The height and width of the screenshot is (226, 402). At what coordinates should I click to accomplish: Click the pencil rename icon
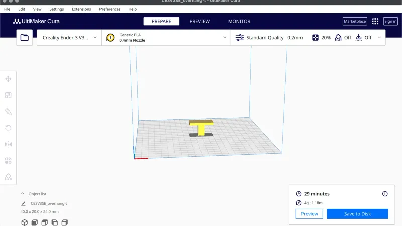[x=23, y=203]
